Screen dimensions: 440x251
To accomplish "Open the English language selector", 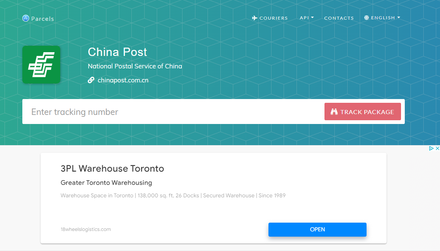I will pyautogui.click(x=382, y=18).
